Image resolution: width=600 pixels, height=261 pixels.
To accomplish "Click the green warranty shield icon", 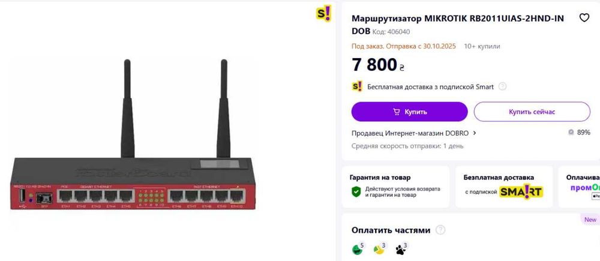I will coord(356,191).
